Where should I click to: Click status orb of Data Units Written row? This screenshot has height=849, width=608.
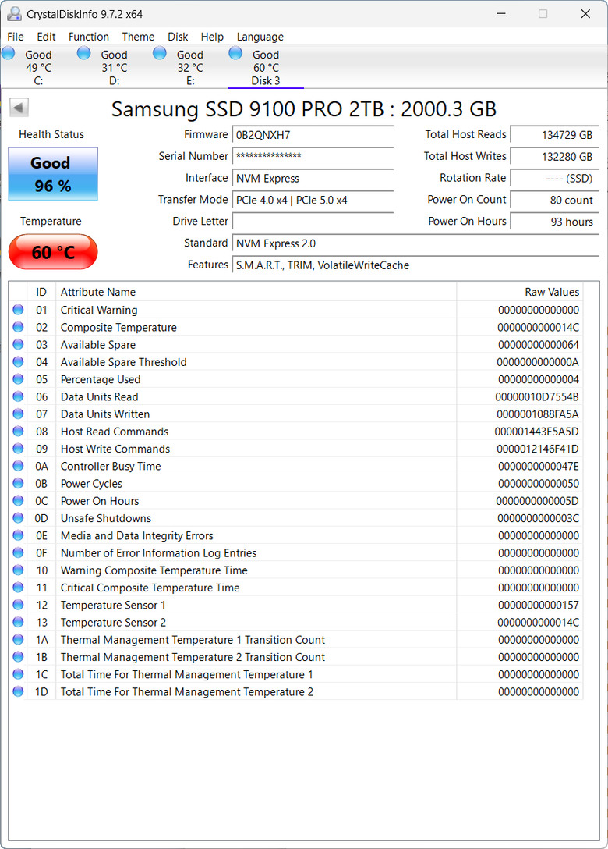(19, 414)
